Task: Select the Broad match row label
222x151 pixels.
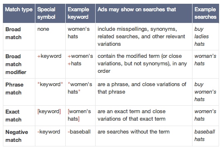Action: coord(13,33)
